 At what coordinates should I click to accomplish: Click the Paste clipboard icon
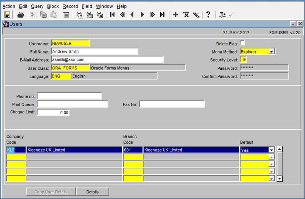click(x=53, y=15)
